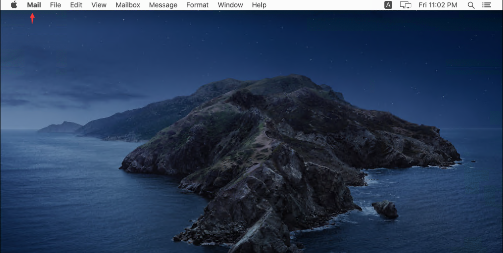Click the display mirroring status icon
The height and width of the screenshot is (253, 503).
pyautogui.click(x=405, y=5)
